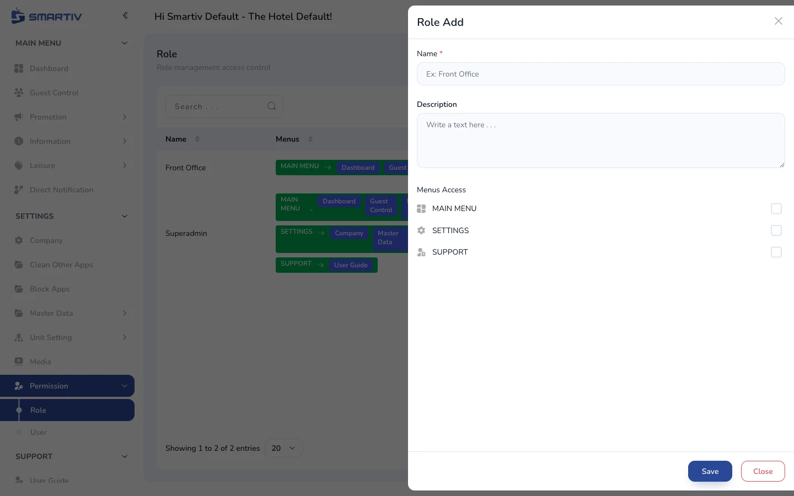Open the entries-per-page dropdown showing 20
Viewport: 794px width, 496px height.
point(283,448)
